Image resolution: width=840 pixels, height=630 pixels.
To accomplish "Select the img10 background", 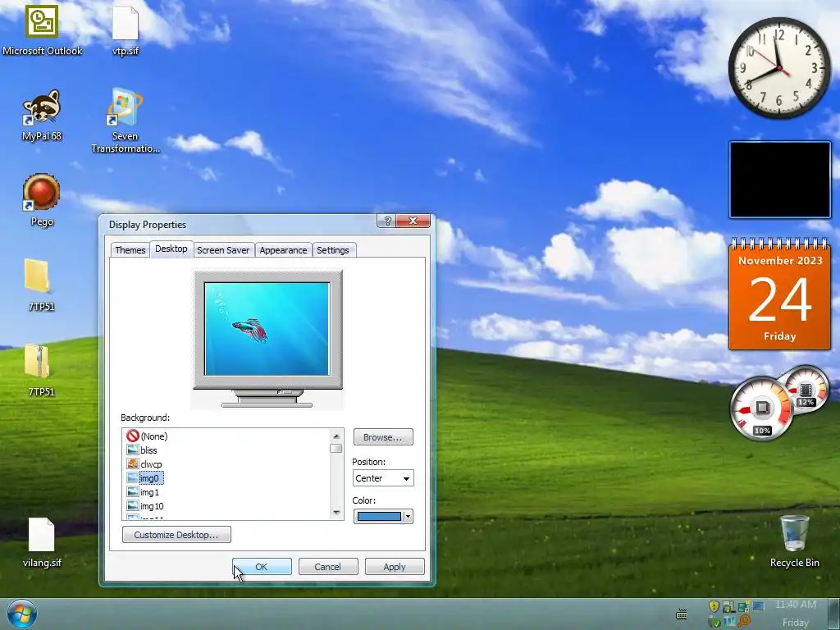I will coord(145,505).
